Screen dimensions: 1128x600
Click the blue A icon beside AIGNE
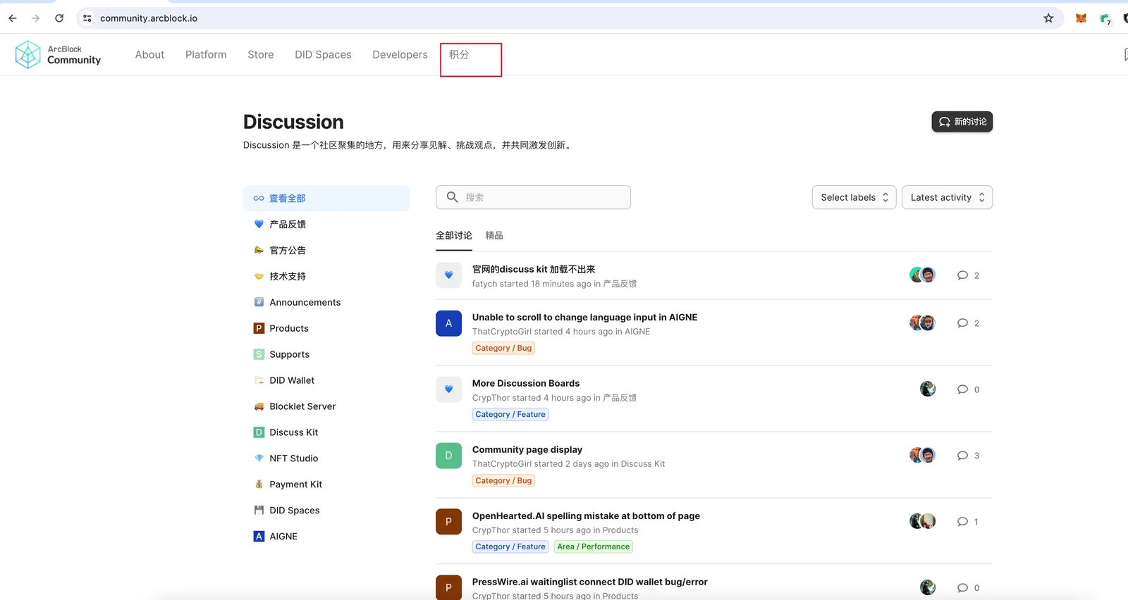pyautogui.click(x=259, y=537)
